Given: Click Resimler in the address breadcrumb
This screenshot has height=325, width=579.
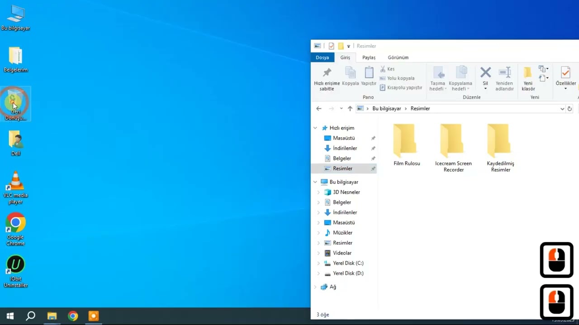Looking at the screenshot, I should point(420,109).
